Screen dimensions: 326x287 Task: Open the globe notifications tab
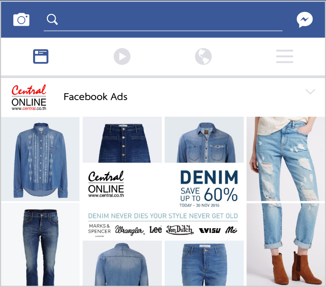[203, 56]
